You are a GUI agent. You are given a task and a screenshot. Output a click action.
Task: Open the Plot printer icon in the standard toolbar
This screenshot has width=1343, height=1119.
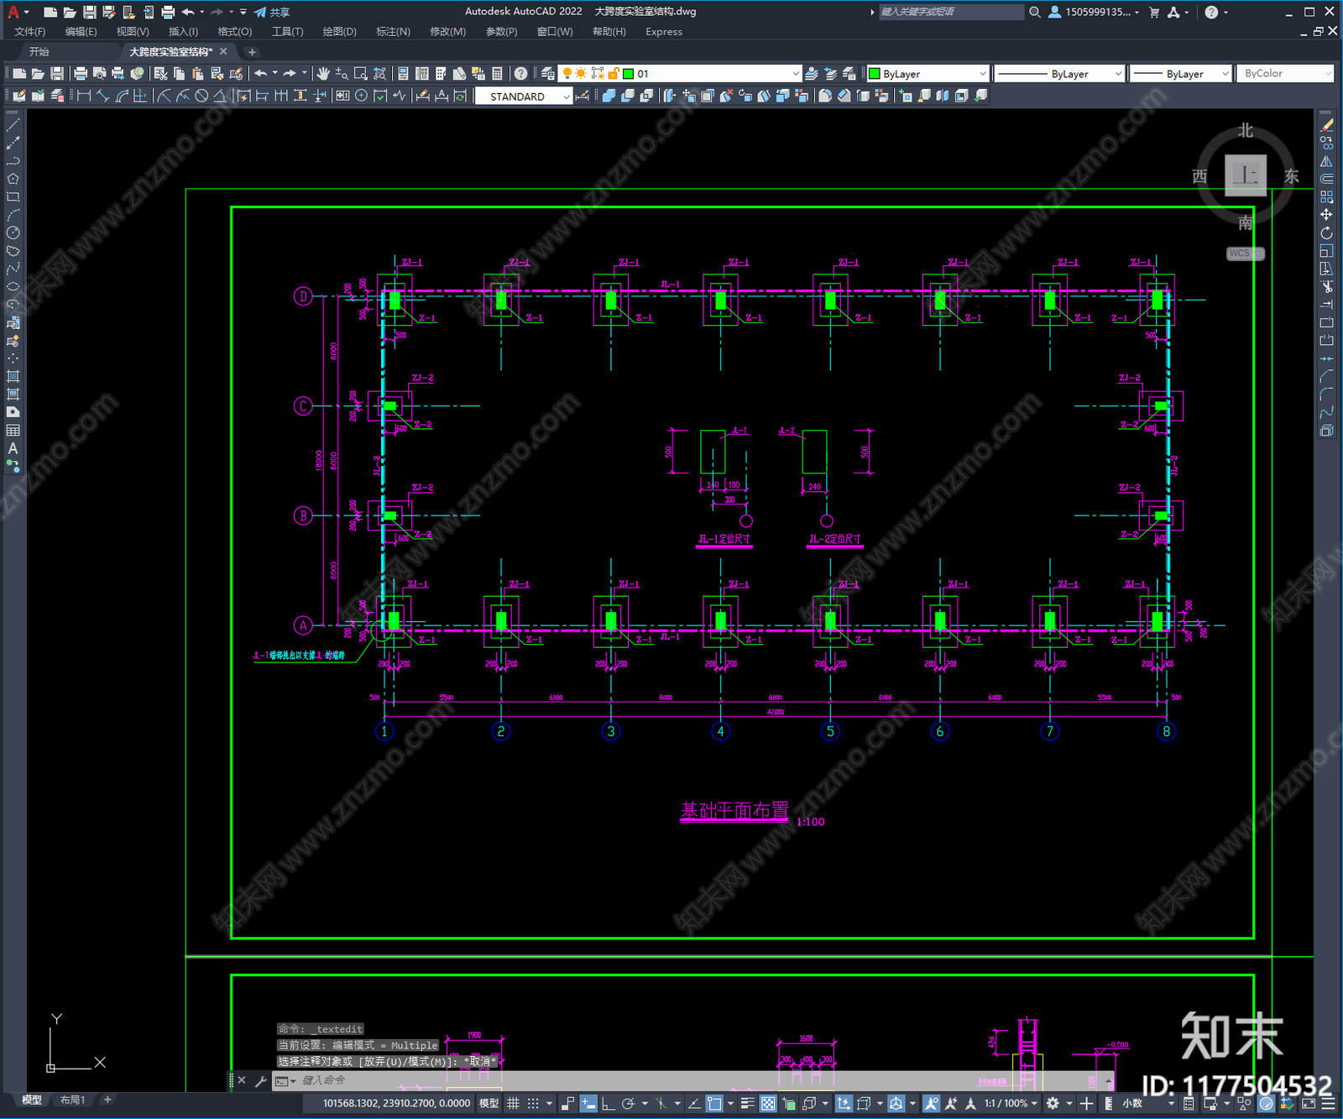81,74
